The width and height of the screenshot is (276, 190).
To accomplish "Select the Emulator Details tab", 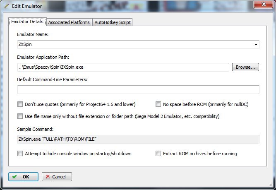I will 27,22.
